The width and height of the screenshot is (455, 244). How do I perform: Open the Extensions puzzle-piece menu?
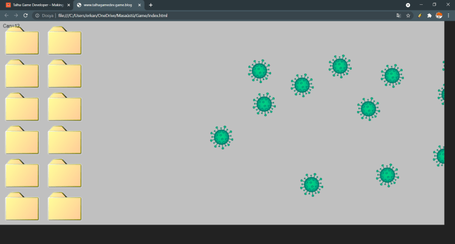[429, 15]
